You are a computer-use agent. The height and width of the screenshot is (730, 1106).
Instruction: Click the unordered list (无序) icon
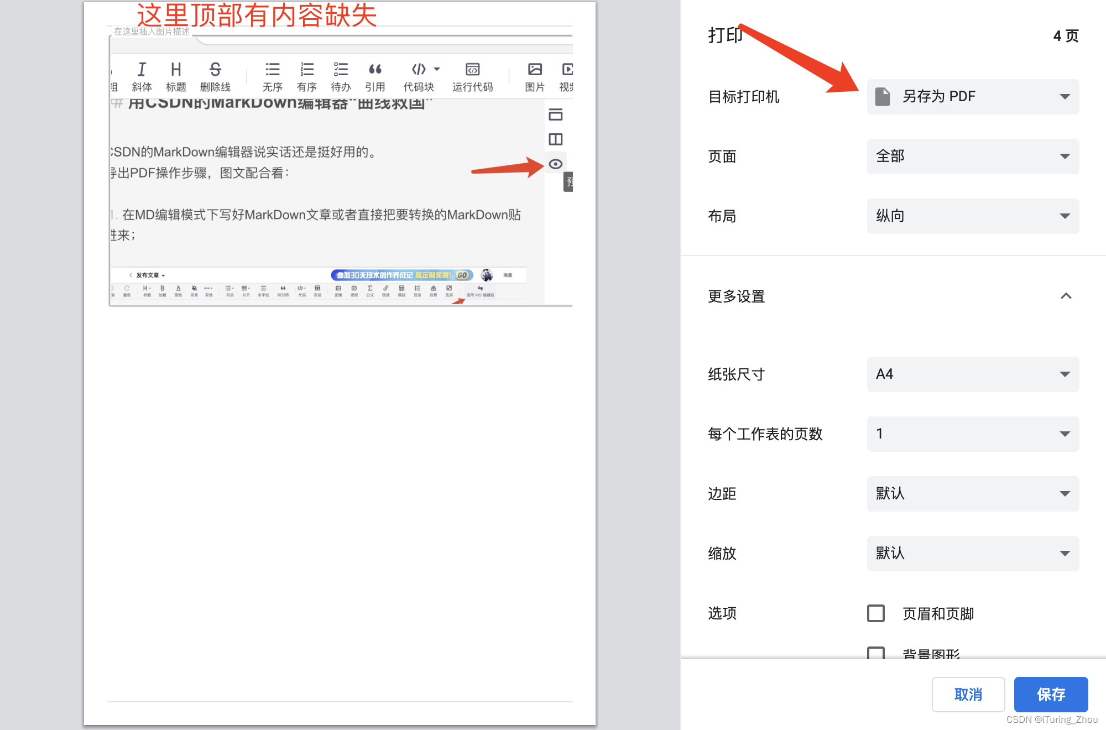(272, 70)
